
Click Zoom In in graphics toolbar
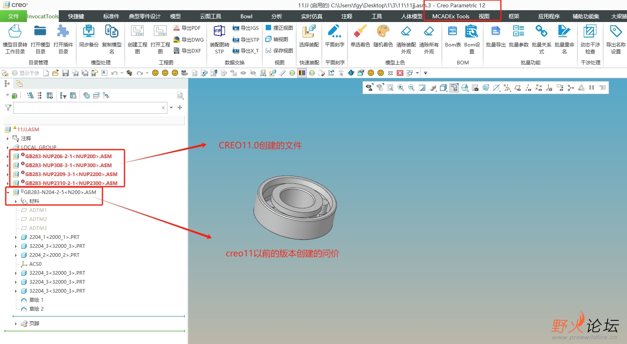[401, 88]
